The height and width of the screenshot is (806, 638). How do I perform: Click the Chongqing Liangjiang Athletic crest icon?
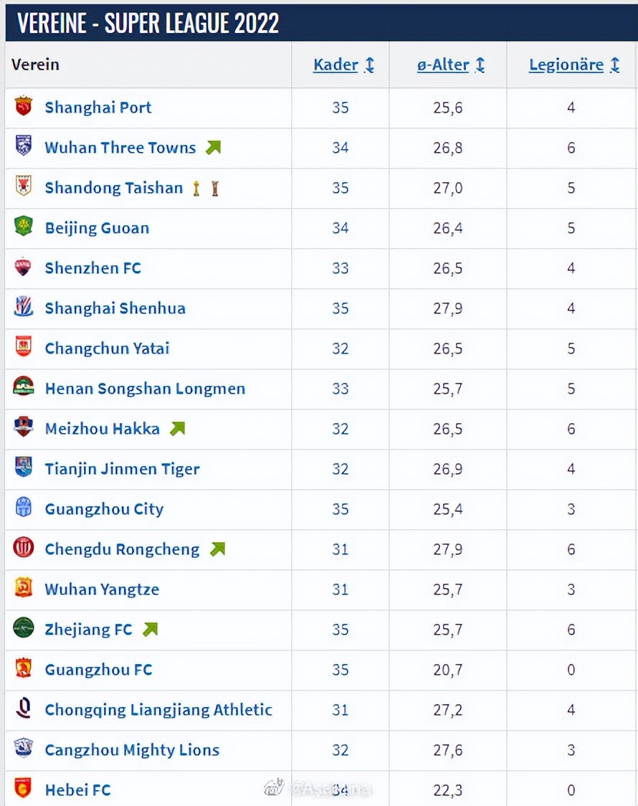click(24, 709)
